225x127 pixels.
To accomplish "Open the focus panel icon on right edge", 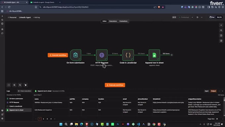I will [x=221, y=41].
